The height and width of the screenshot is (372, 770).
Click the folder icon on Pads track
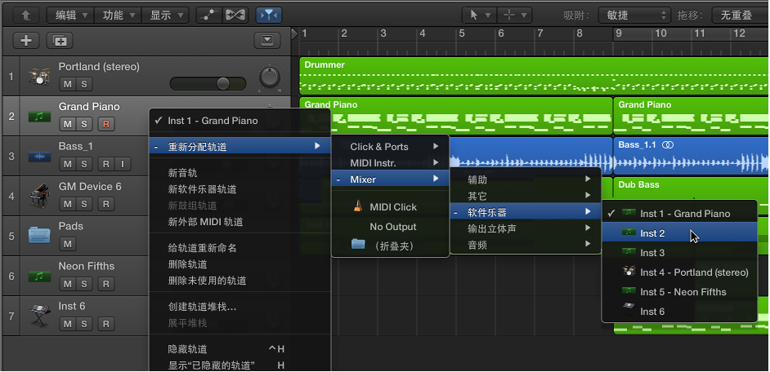[38, 236]
